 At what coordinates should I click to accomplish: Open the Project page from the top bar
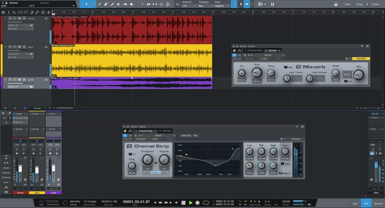[376, 4]
